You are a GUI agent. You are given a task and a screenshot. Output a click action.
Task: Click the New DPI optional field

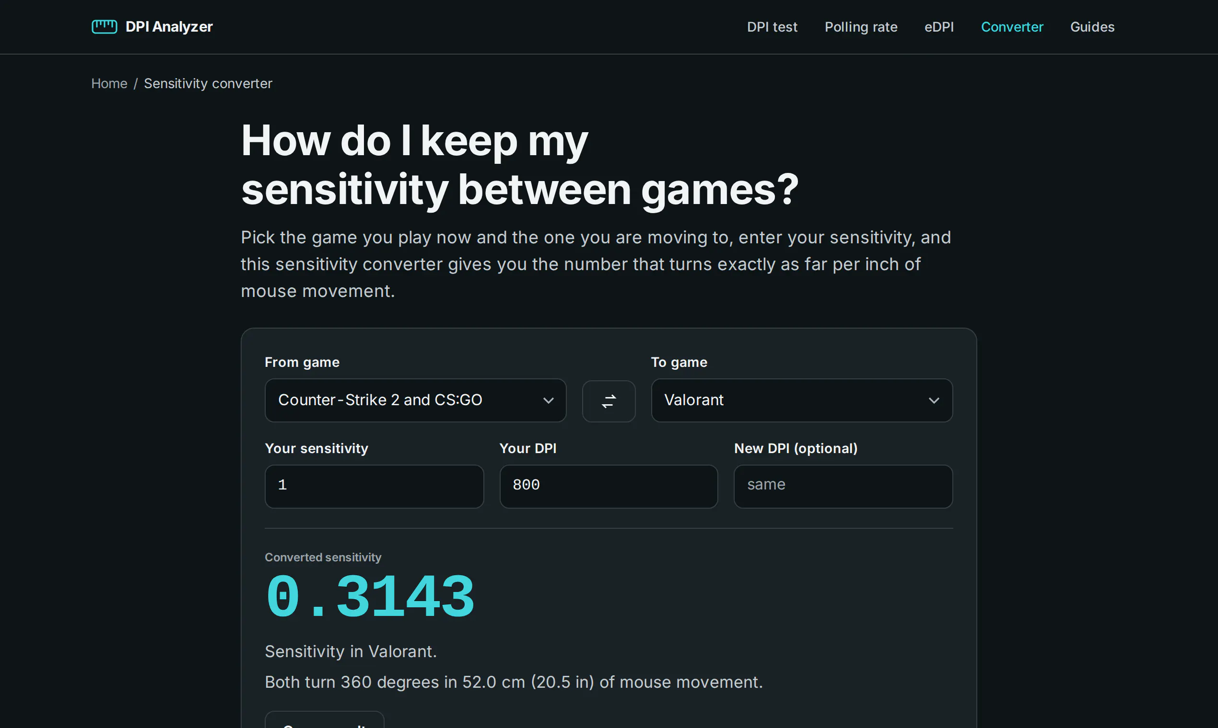pyautogui.click(x=843, y=486)
